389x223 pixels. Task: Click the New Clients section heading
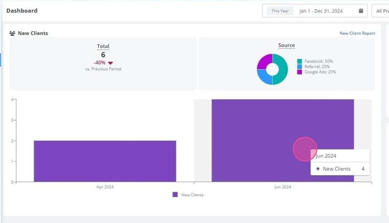(33, 33)
